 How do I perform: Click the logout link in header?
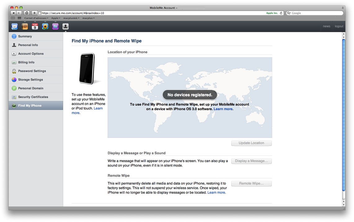click(339, 26)
